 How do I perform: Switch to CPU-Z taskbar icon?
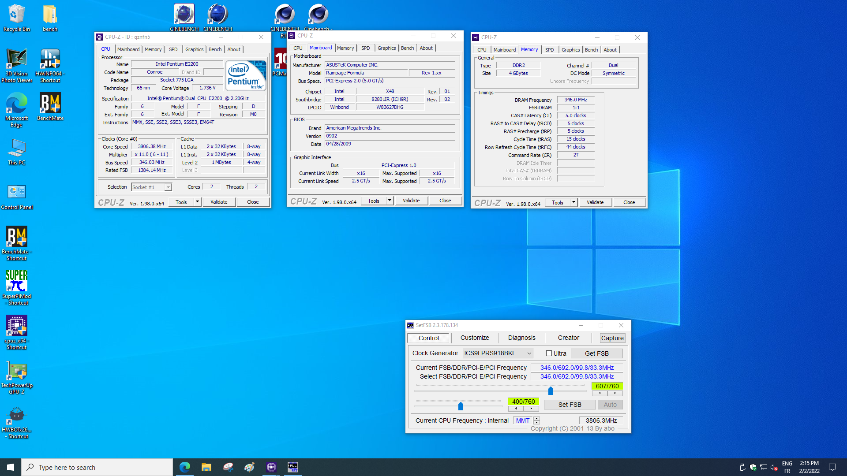point(271,467)
